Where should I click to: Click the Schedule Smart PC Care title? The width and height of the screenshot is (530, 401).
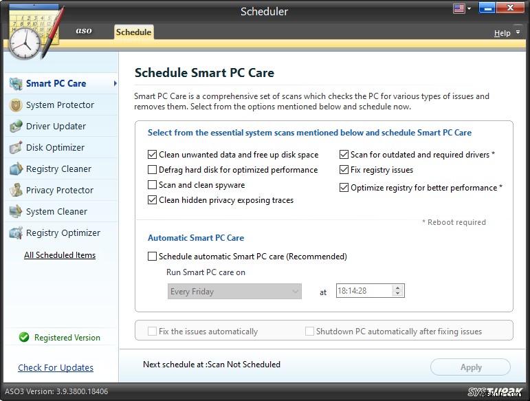(204, 73)
